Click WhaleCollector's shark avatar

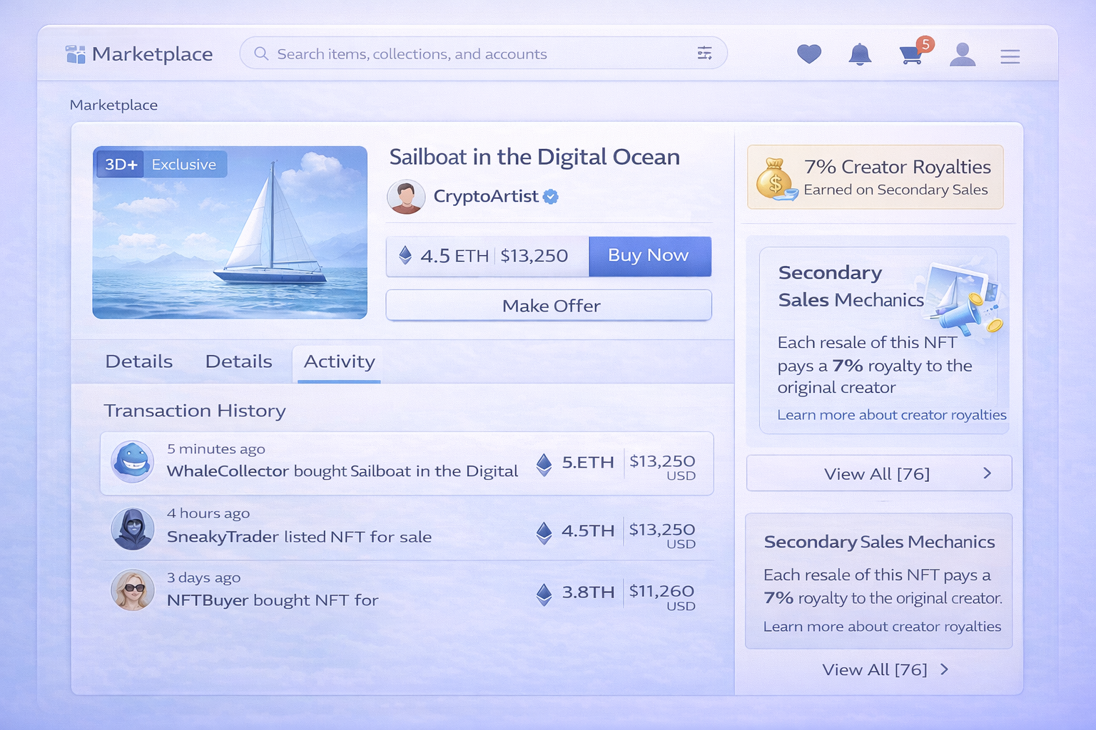(133, 462)
